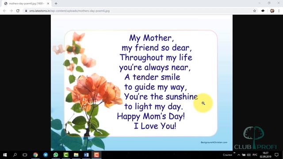Zoom the Mother's Day poem image
283x159 pixels.
click(141, 83)
